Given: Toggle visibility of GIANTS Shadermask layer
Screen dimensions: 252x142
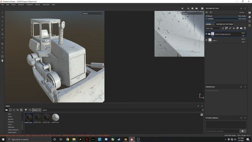Looking at the screenshot, I should [206, 34].
